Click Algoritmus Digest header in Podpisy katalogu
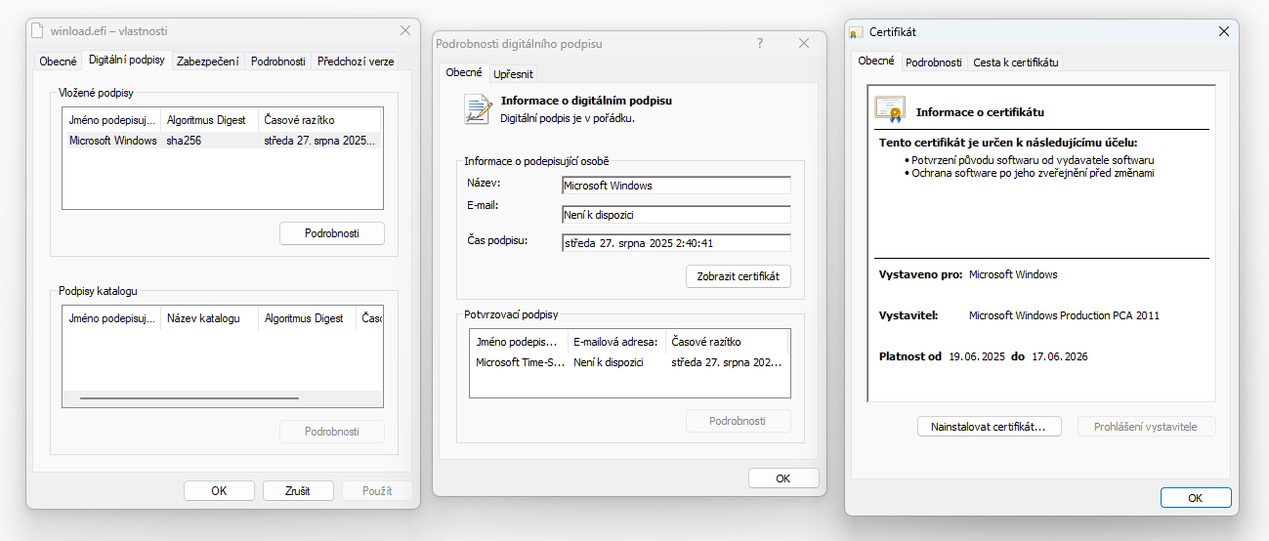This screenshot has width=1269, height=541. pyautogui.click(x=307, y=318)
